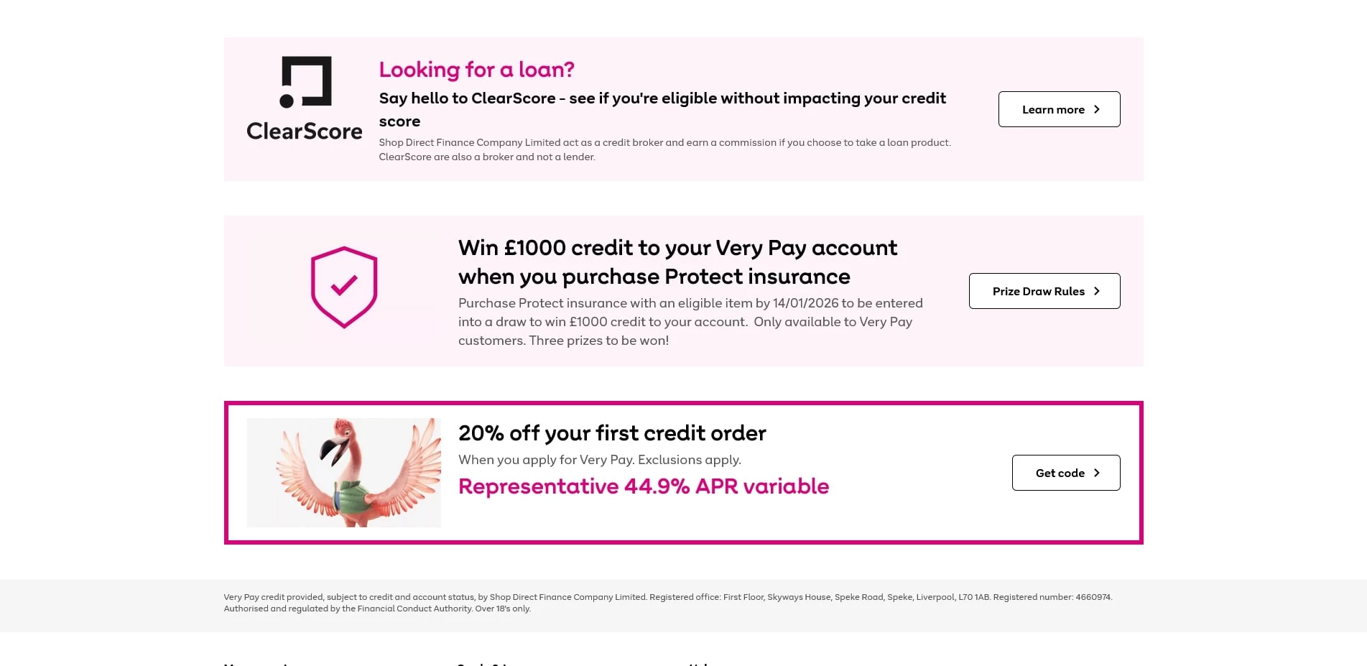1367x666 pixels.
Task: Click the chevron inside the Learn more button
Action: click(1097, 109)
